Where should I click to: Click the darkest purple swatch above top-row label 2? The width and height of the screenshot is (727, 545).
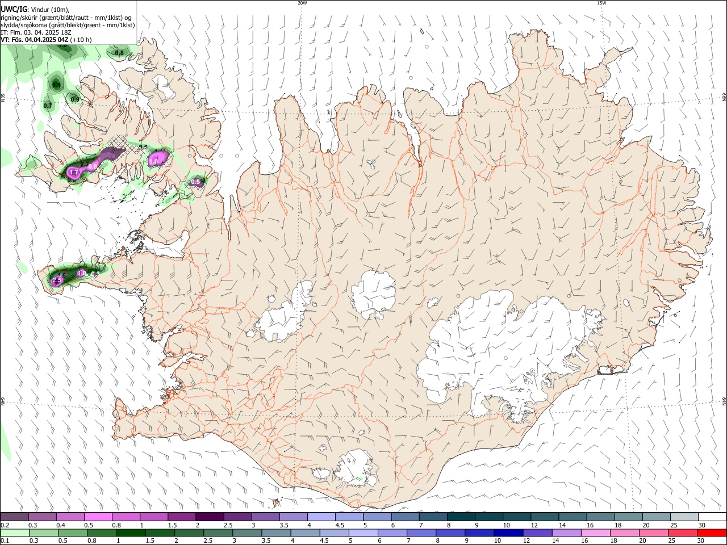209,517
